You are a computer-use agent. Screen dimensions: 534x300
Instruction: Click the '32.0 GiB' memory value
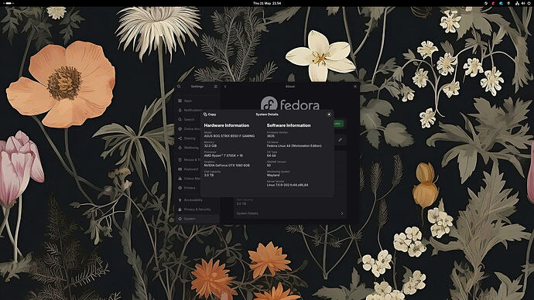(211, 145)
